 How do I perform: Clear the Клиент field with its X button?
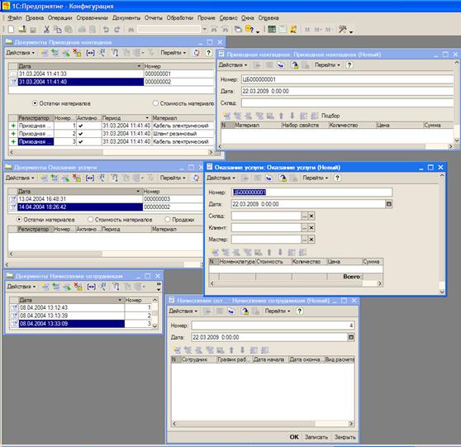(311, 227)
